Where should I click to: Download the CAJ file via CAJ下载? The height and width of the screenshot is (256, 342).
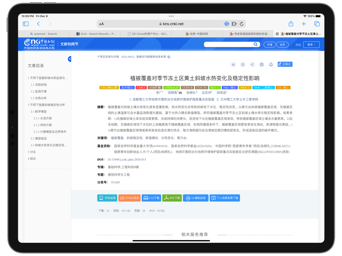click(151, 198)
